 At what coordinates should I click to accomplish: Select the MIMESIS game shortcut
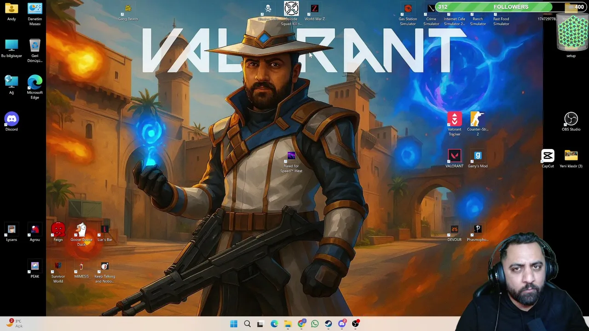(81, 270)
